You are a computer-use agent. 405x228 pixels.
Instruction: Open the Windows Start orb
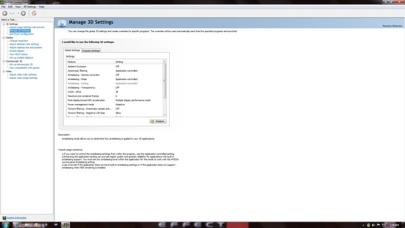(5, 225)
